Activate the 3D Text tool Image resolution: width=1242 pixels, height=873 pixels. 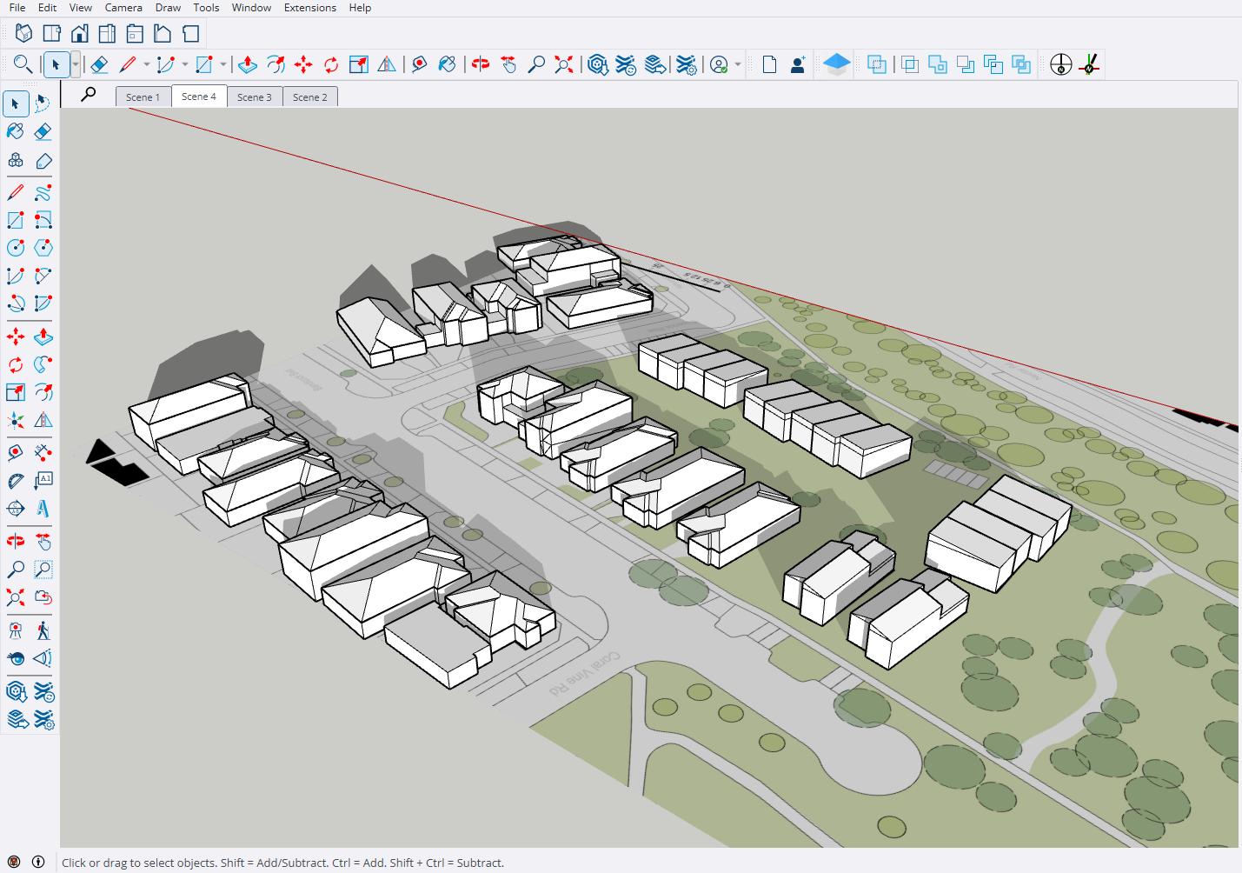coord(43,509)
